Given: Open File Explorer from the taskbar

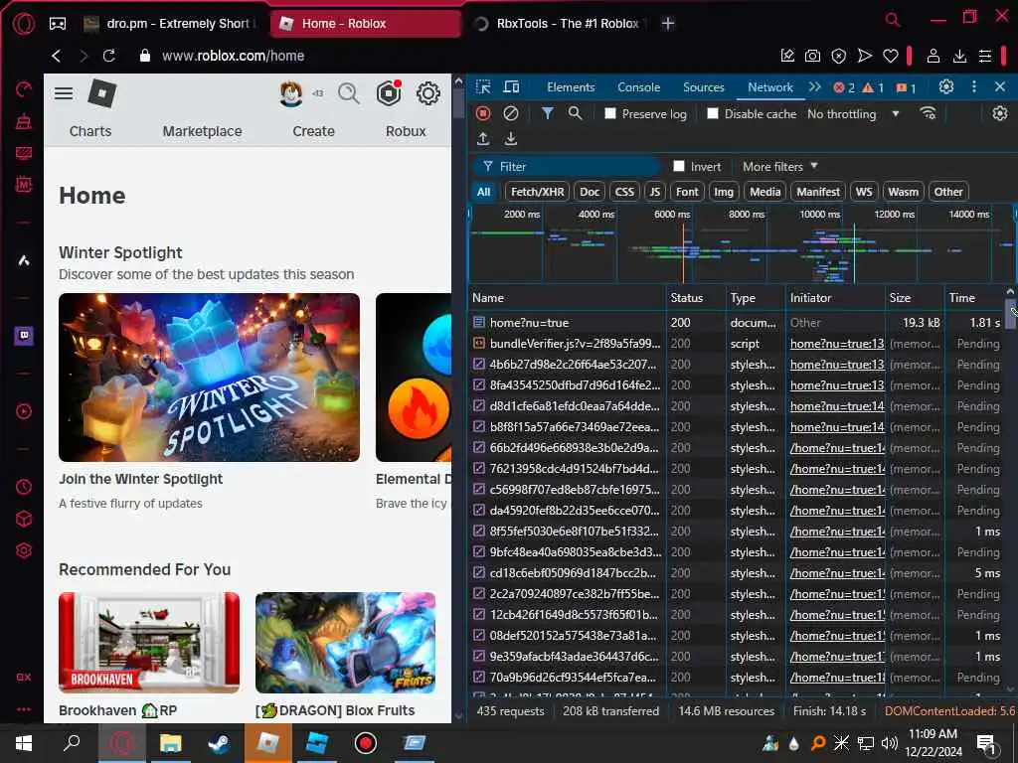Looking at the screenshot, I should pos(171,743).
